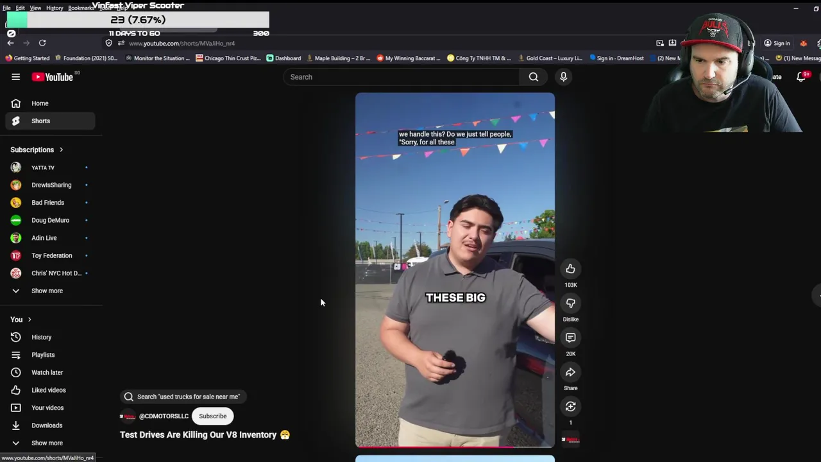Open the browser downloads toolbar icon
Image resolution: width=821 pixels, height=462 pixels.
click(x=672, y=43)
